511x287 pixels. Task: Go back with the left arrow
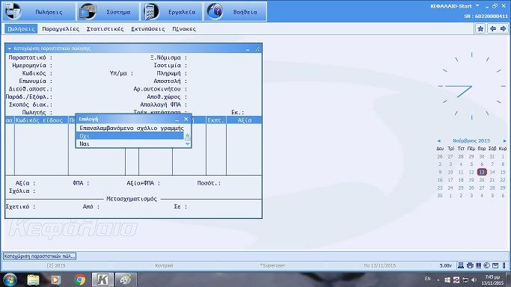(493, 28)
